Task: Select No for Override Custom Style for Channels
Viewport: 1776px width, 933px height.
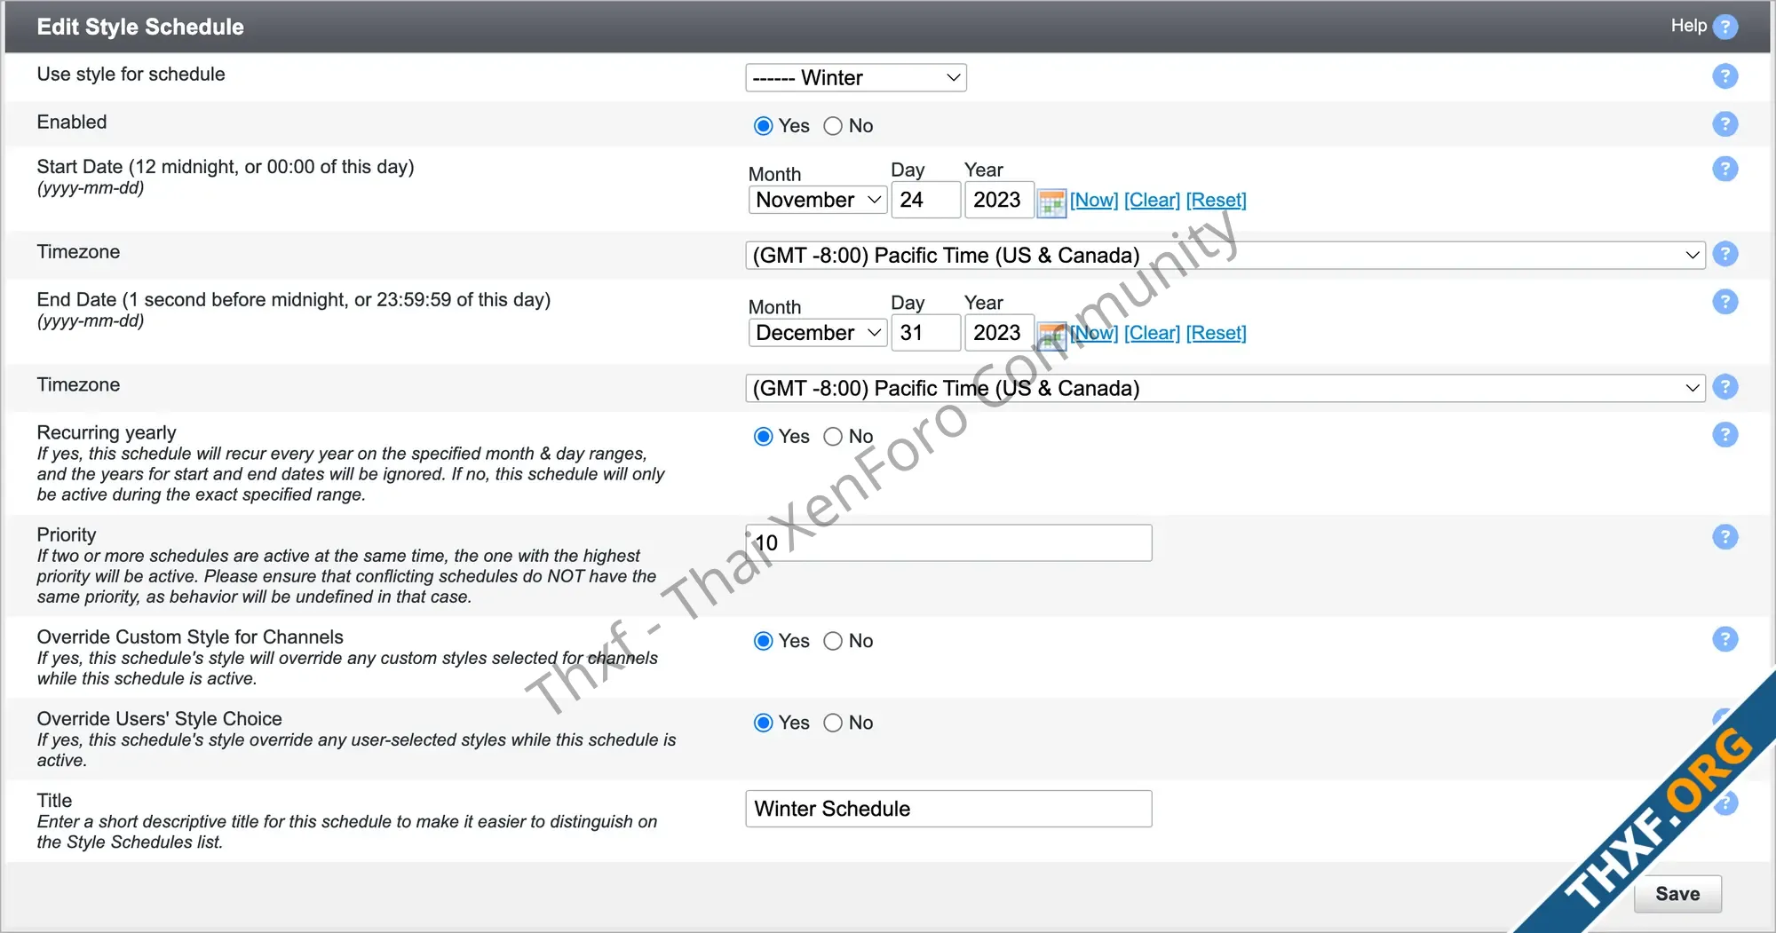Action: click(833, 641)
